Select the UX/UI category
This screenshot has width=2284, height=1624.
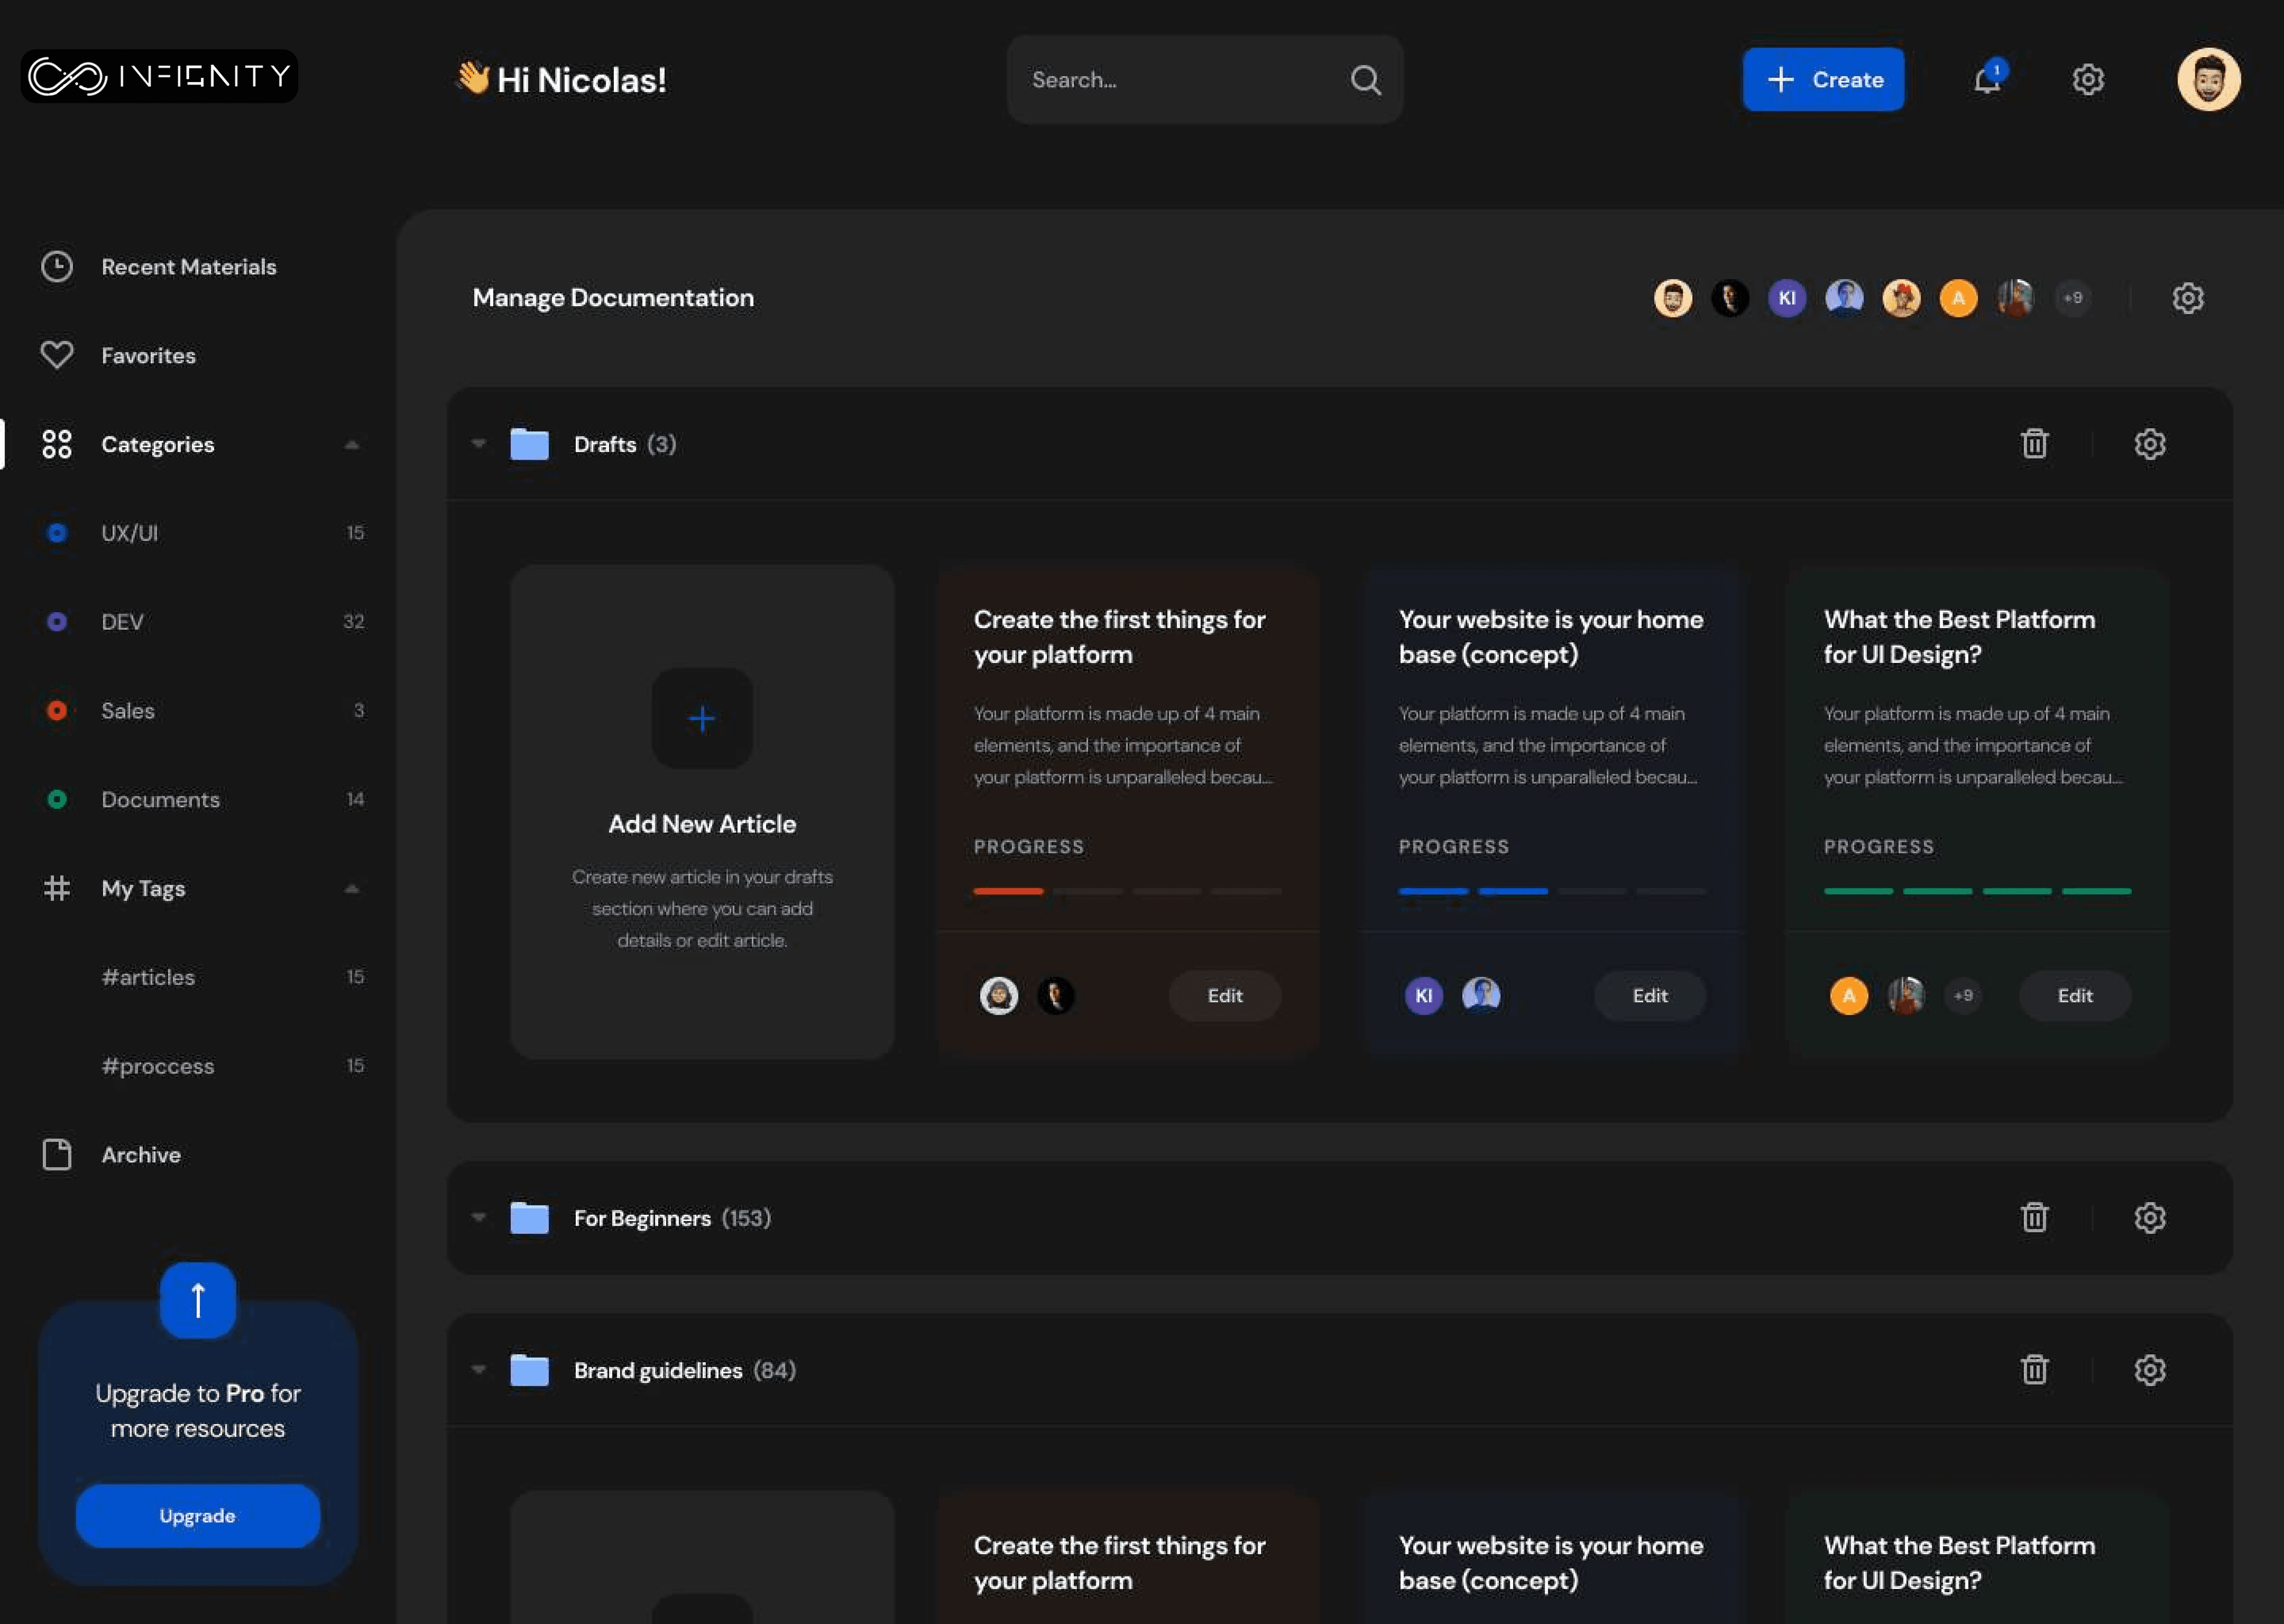point(130,533)
